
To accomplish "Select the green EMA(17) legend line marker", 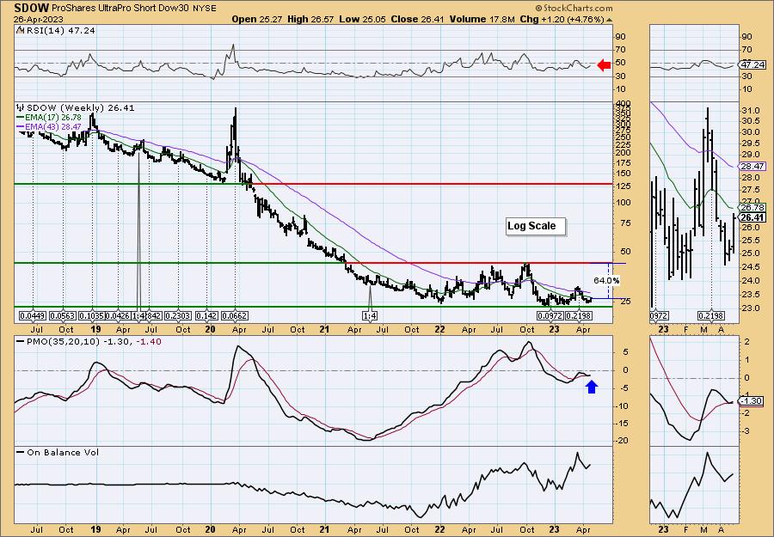I will [21, 118].
